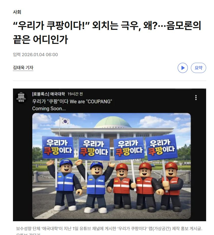The width and height of the screenshot is (214, 235).
Task: Click the Coming Soon... line in post
Action: tap(49, 108)
